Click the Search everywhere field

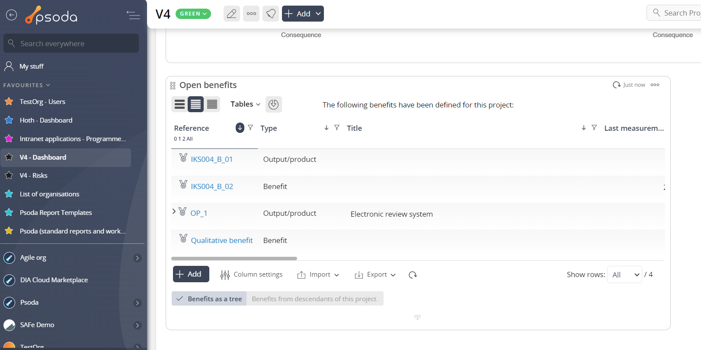[71, 43]
